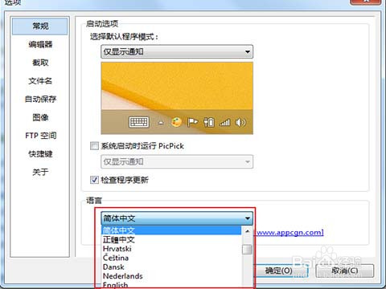This screenshot has height=289, width=386.
Task: Open the 自动保存 settings page
Action: coord(40,99)
